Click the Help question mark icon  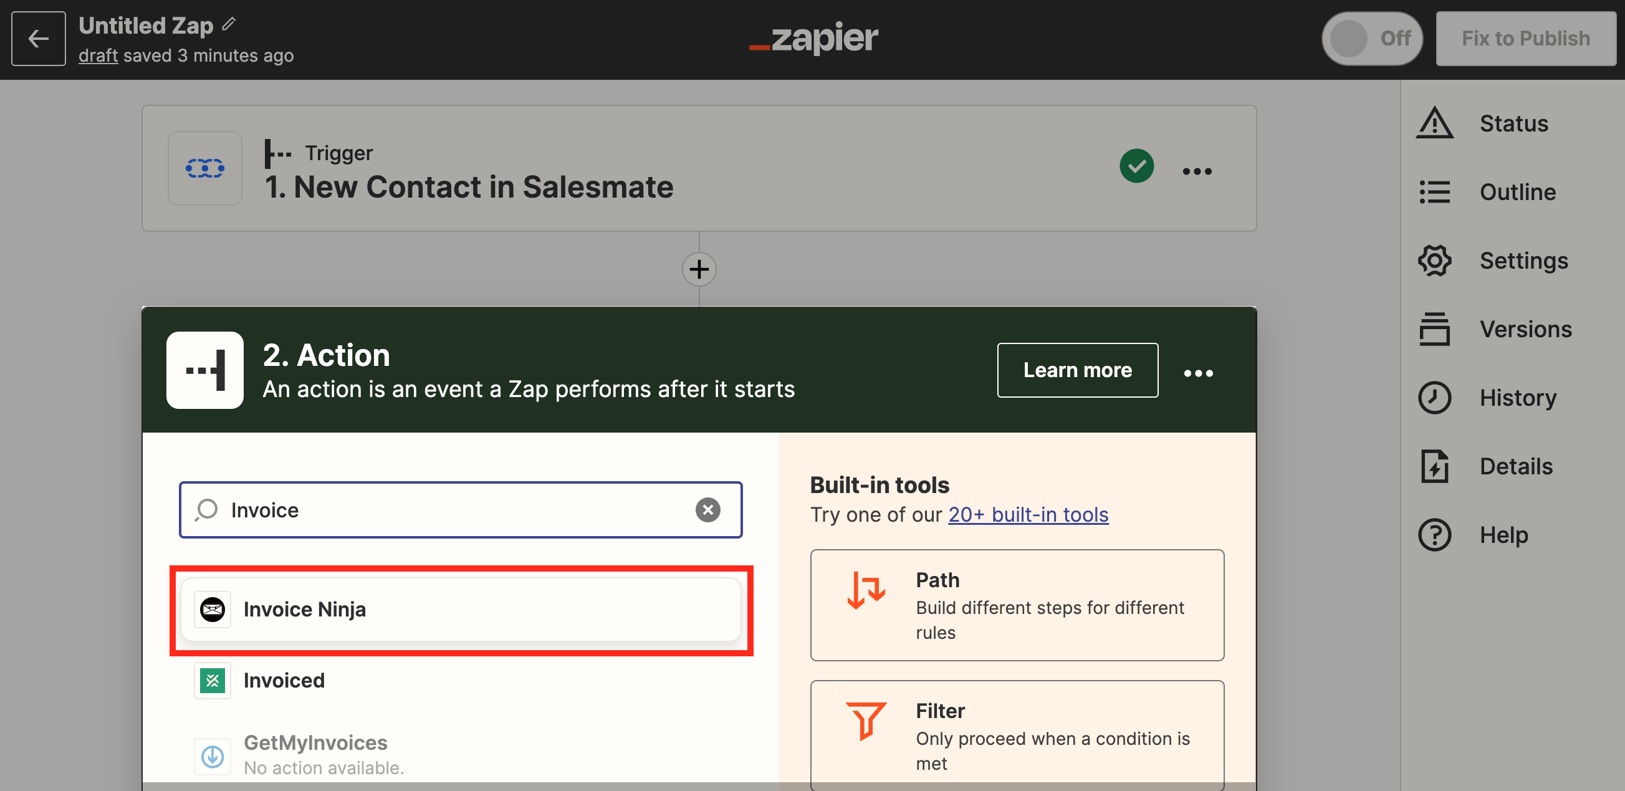click(x=1434, y=535)
